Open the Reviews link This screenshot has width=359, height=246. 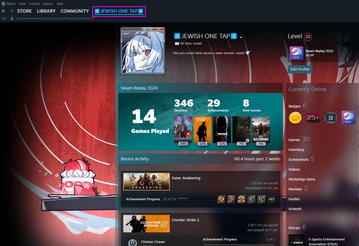[x=295, y=189]
